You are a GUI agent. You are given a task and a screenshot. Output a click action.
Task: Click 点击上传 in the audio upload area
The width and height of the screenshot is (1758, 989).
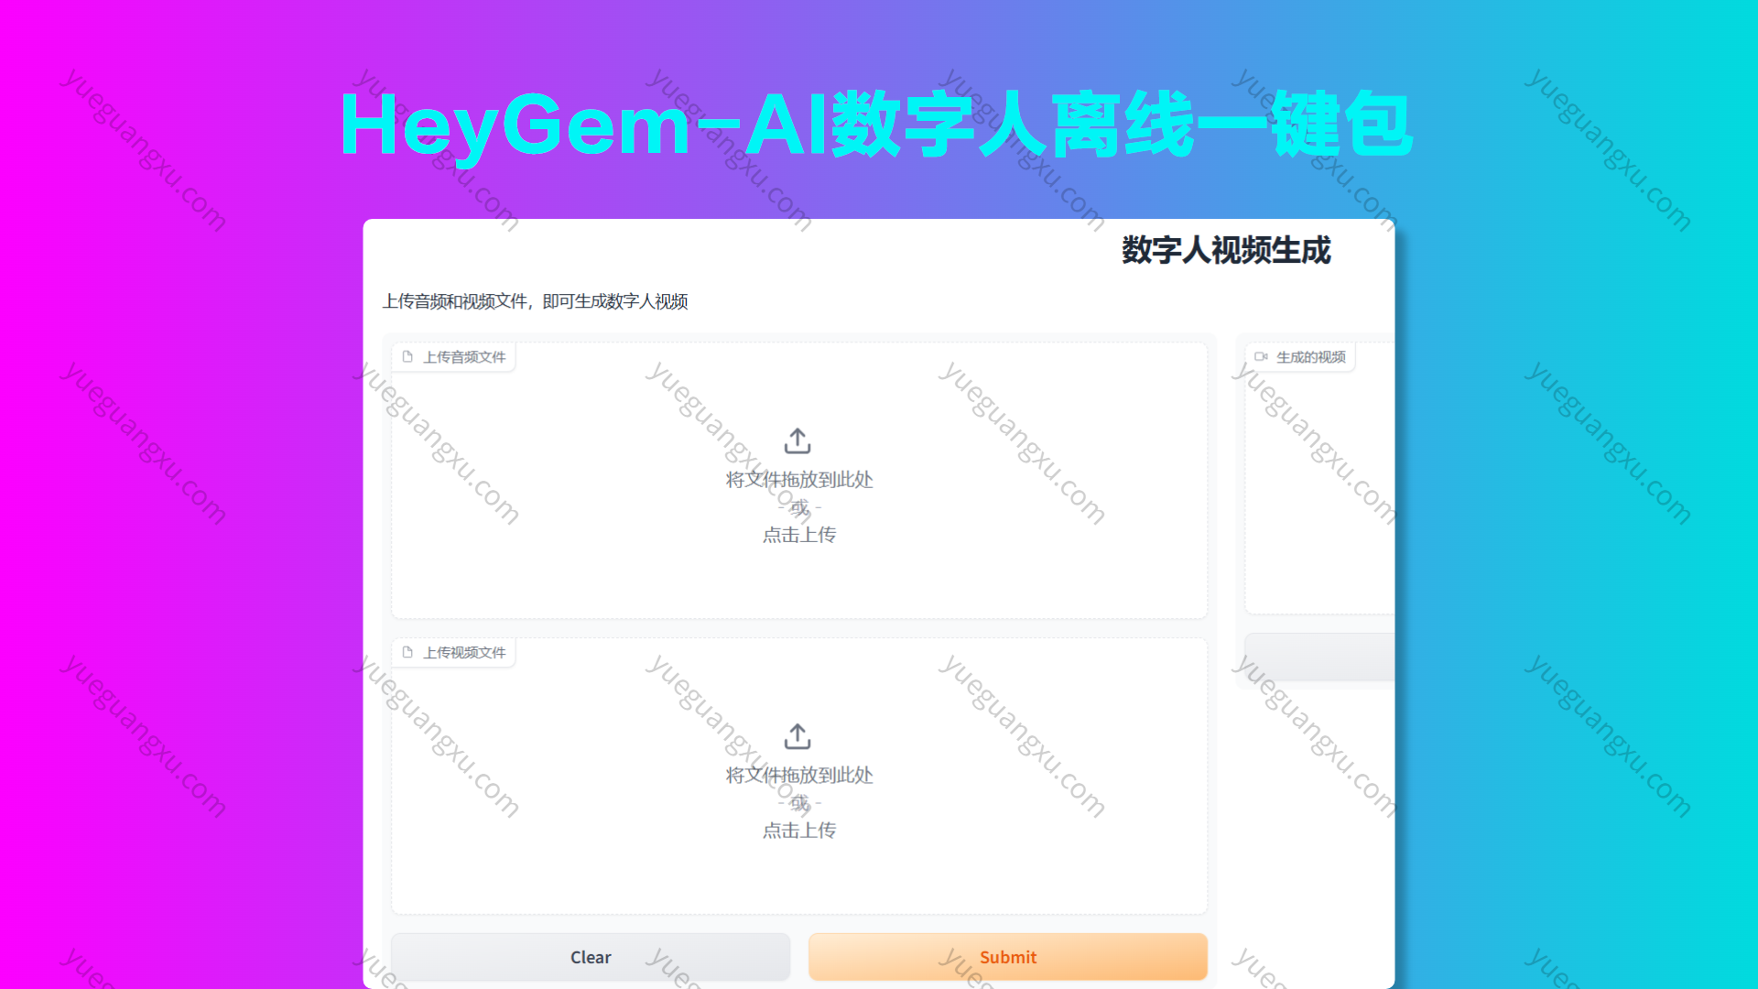click(x=798, y=535)
